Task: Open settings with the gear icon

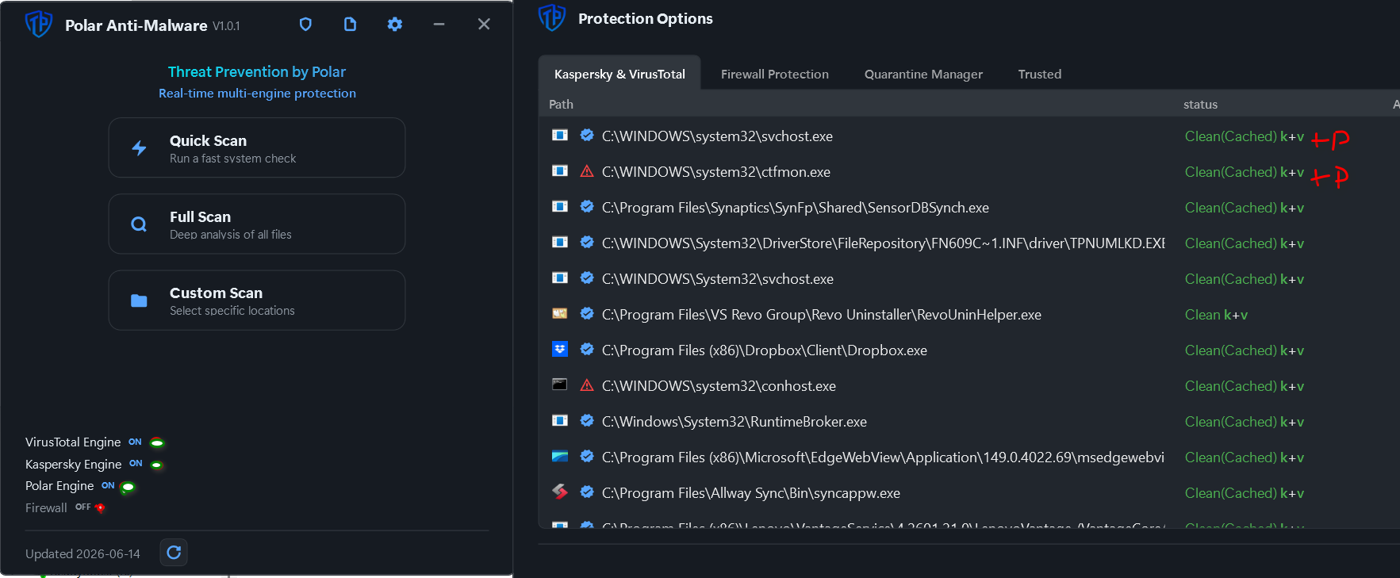Action: (394, 25)
